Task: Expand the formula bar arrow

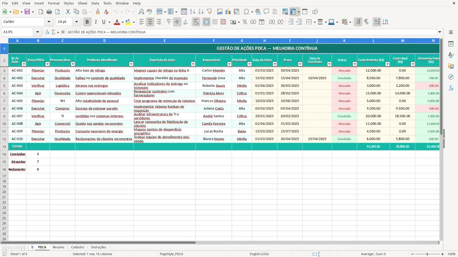Action: pos(440,32)
